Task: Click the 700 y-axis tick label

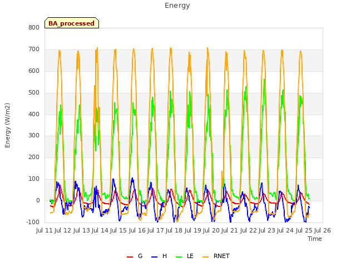Action: coord(34,49)
